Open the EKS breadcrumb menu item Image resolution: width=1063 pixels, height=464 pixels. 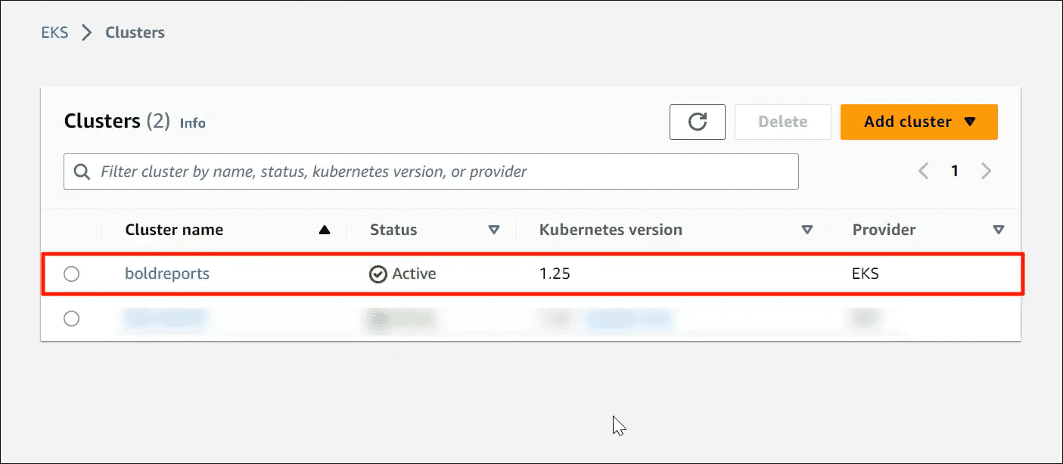[x=54, y=32]
